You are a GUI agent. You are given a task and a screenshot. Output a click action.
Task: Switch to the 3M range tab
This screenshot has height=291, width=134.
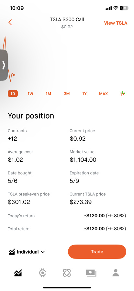point(67,94)
